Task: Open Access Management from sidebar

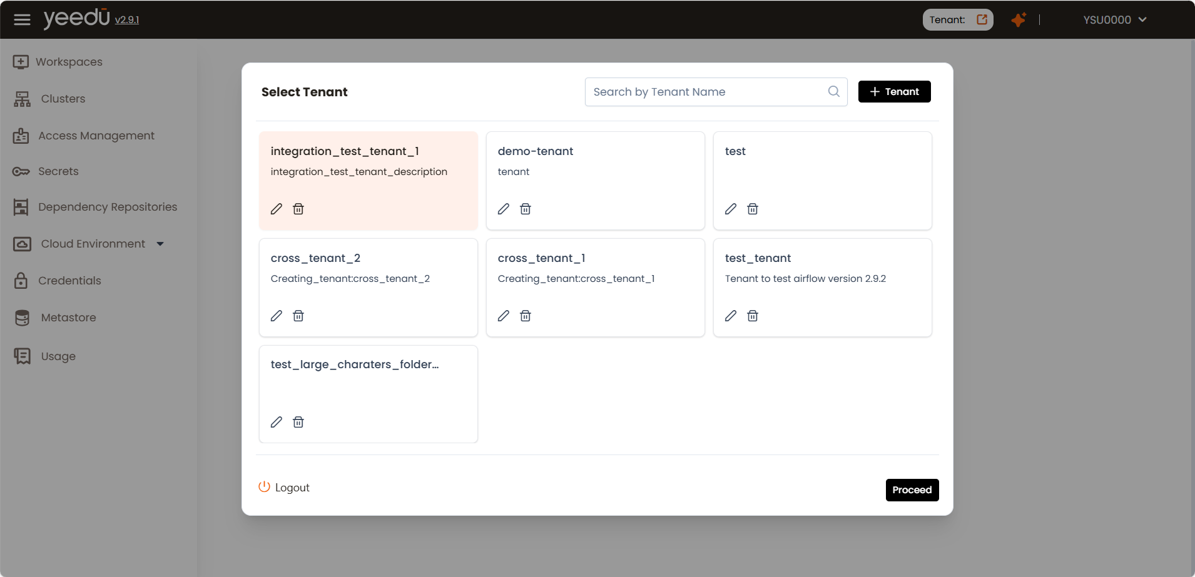Action: pyautogui.click(x=96, y=136)
